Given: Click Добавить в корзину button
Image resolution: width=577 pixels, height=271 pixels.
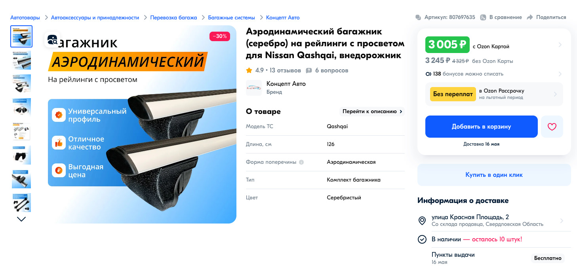Looking at the screenshot, I should coord(482,127).
